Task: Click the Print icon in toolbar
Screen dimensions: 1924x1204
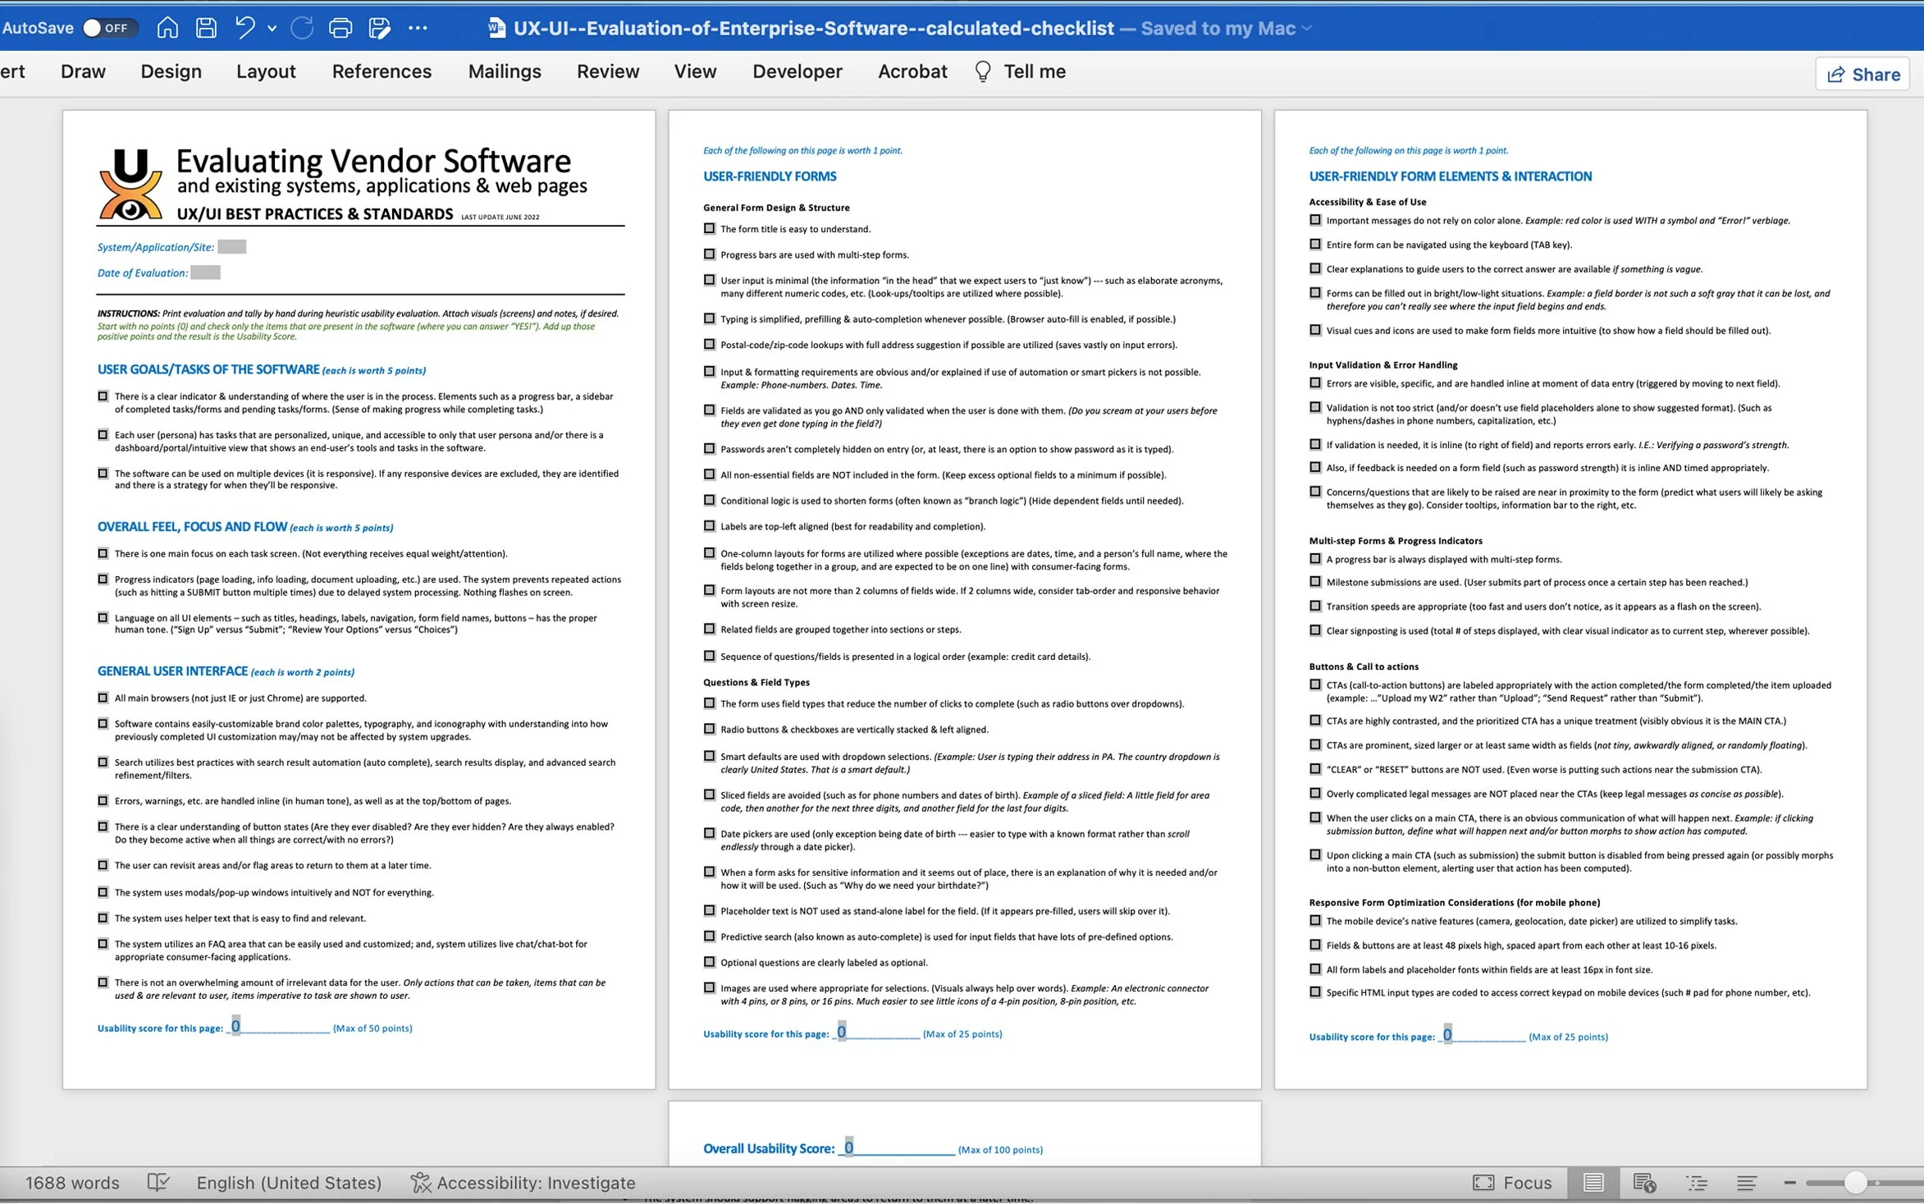Action: (340, 28)
